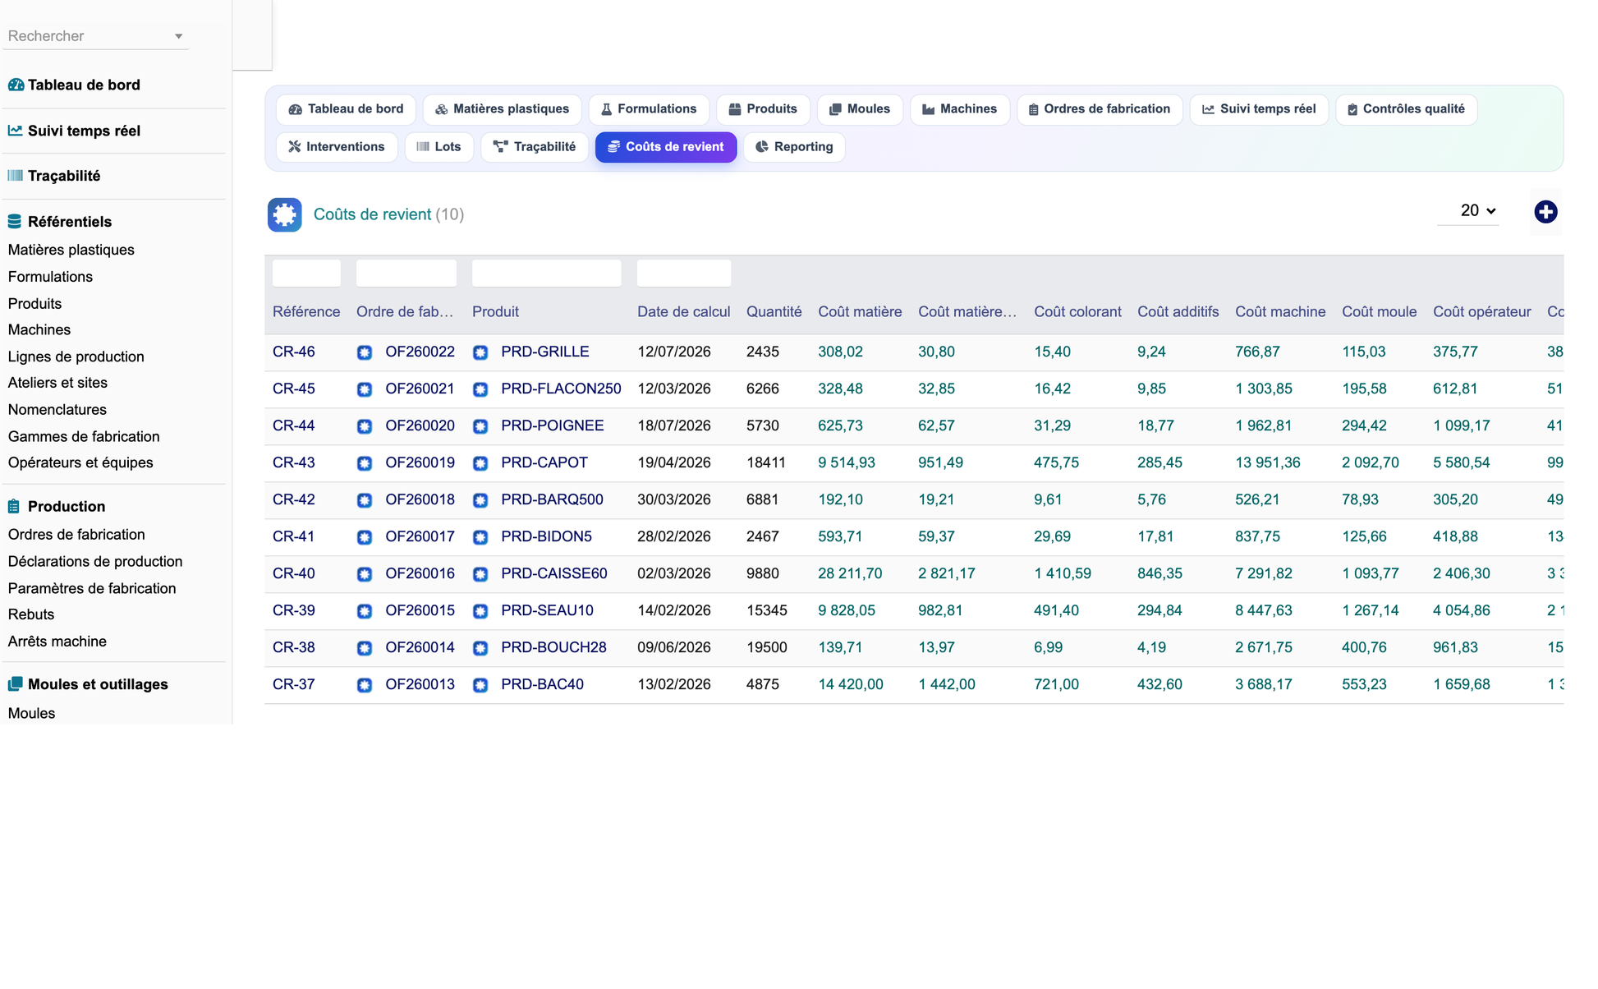Open record CR-46
1598x989 pixels.
294,352
